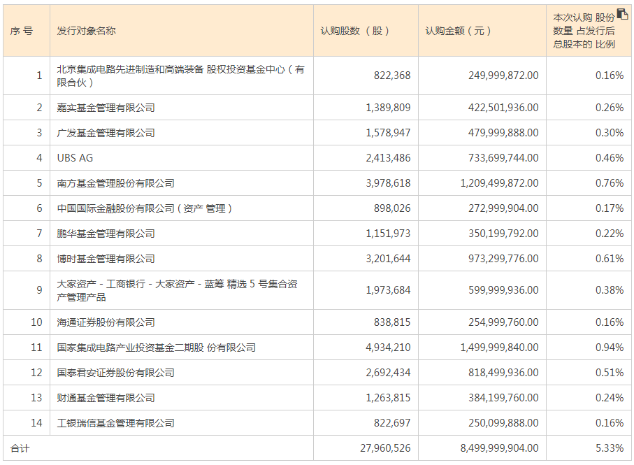This screenshot has width=634, height=465.
Task: Click amount 599,999,936.00
Action: point(503,290)
